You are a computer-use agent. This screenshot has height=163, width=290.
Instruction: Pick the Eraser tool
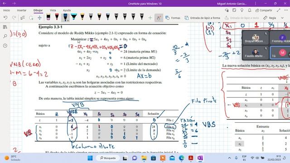point(48,17)
